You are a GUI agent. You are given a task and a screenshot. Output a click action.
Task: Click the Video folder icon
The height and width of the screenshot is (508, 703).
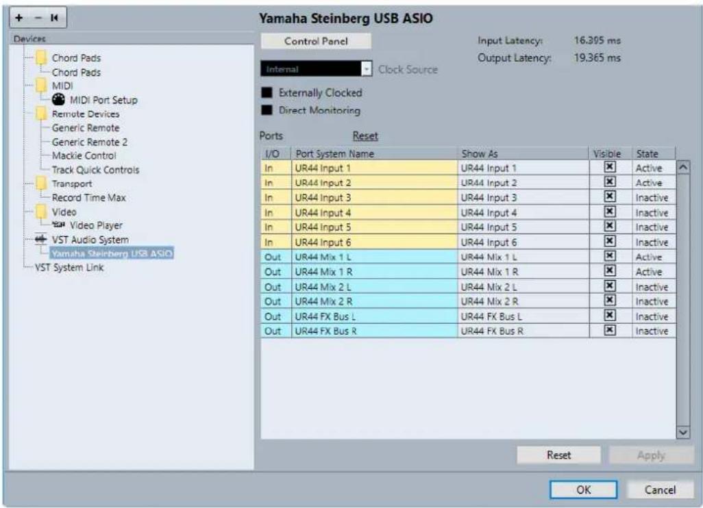point(41,212)
